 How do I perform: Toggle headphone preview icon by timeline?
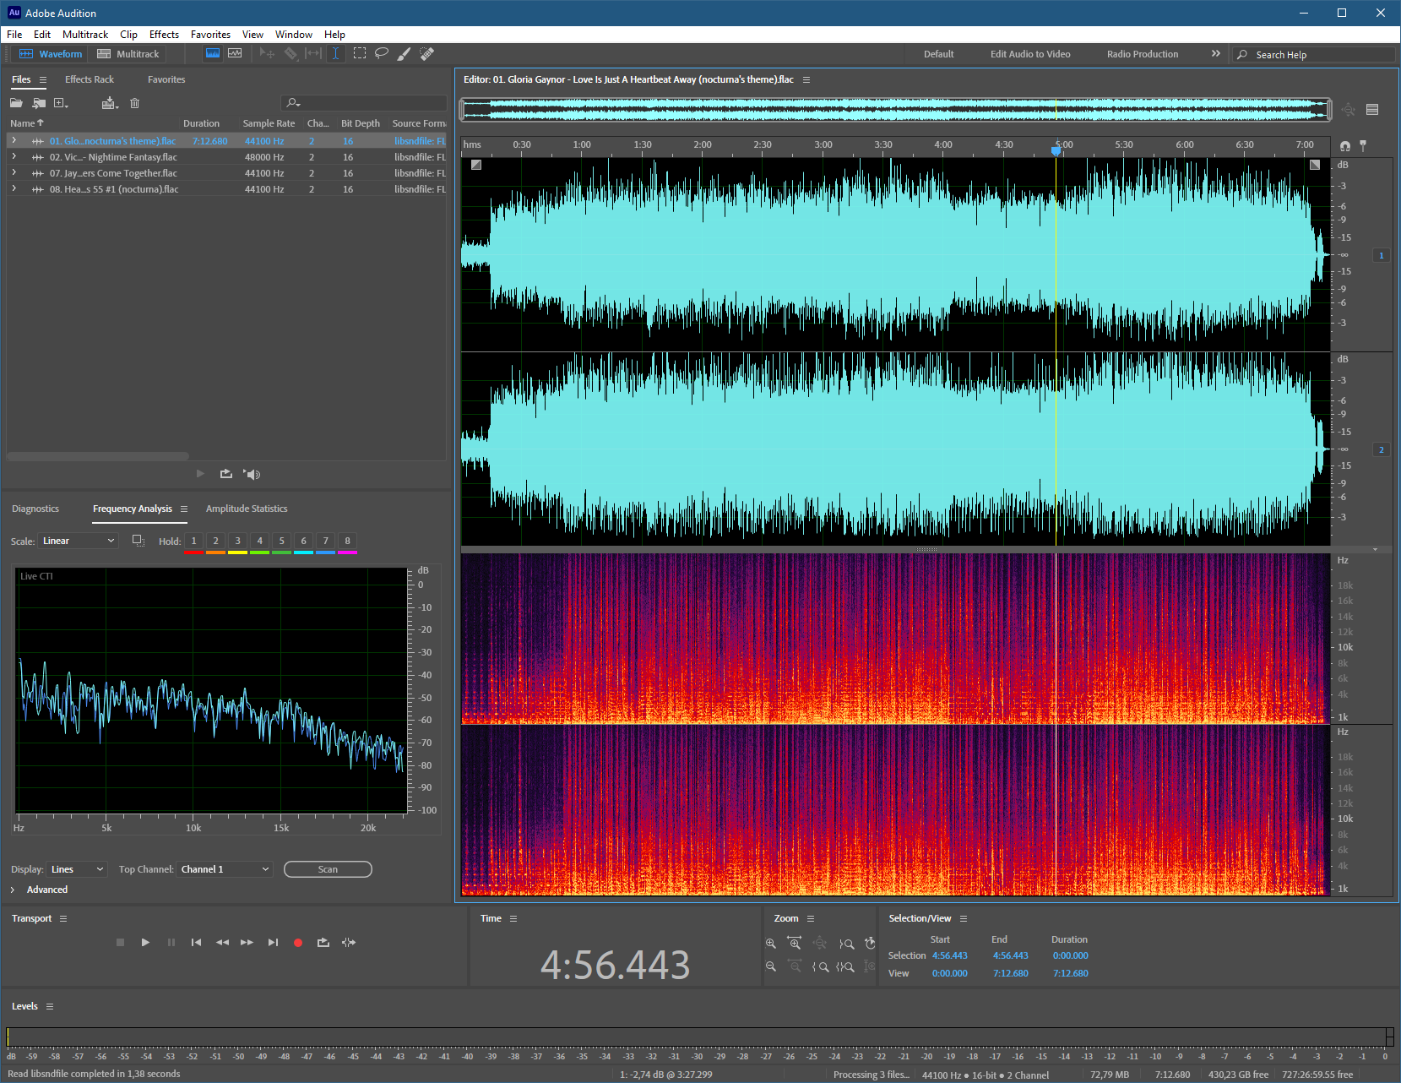[1344, 145]
